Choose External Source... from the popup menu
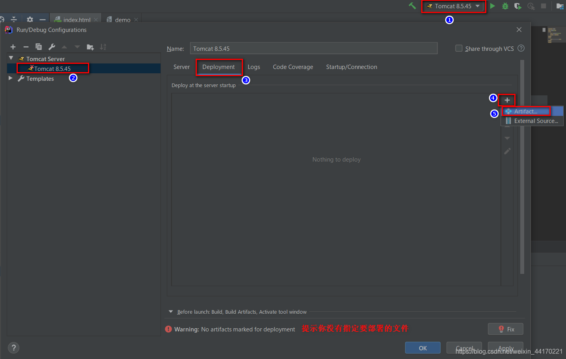 (x=532, y=121)
